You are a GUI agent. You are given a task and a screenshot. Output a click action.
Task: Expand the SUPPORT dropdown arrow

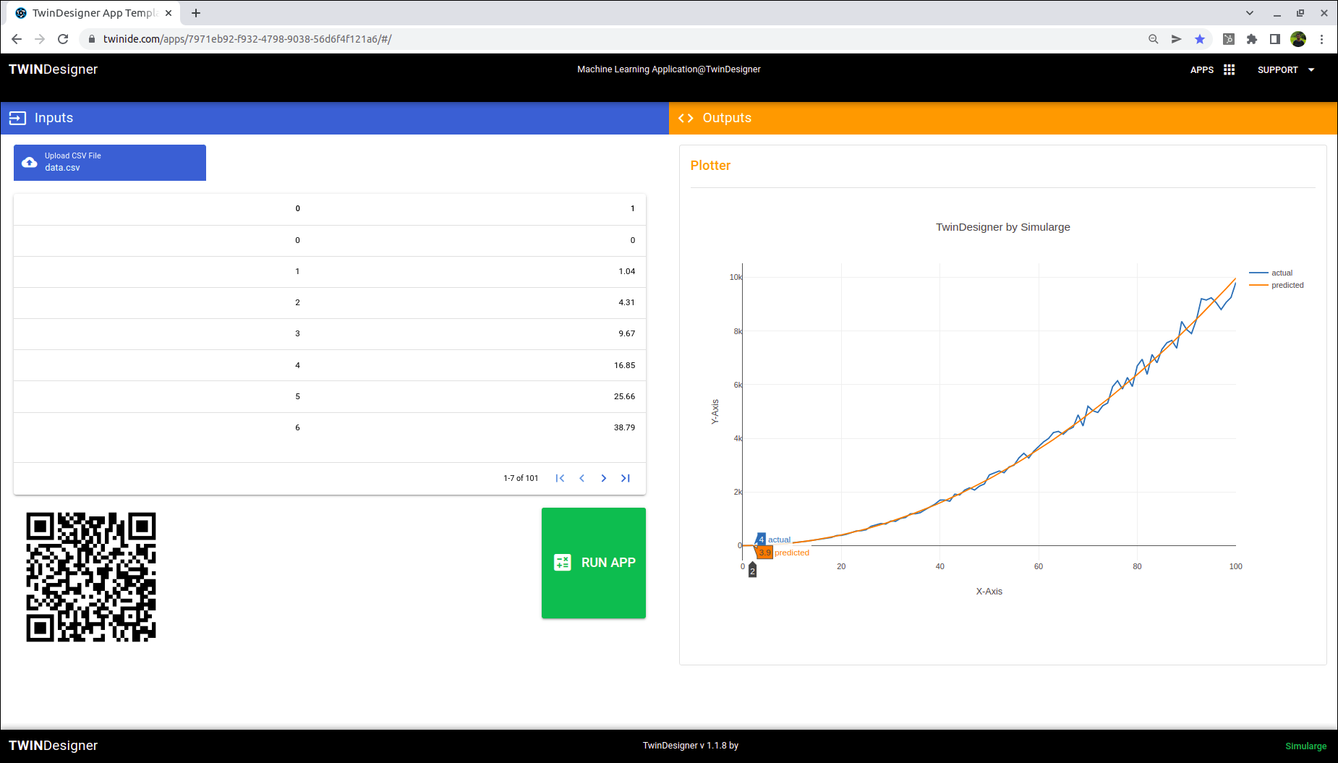tap(1311, 70)
